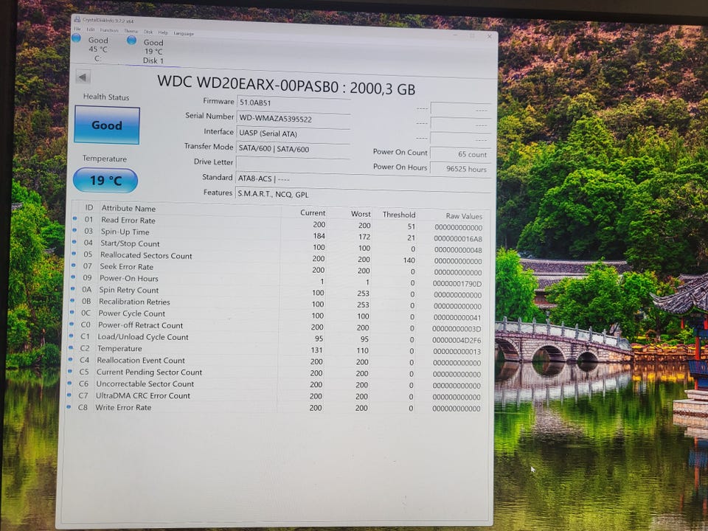The width and height of the screenshot is (708, 531).
Task: Click the status dot beside Power Cycle Count
Action: [72, 313]
